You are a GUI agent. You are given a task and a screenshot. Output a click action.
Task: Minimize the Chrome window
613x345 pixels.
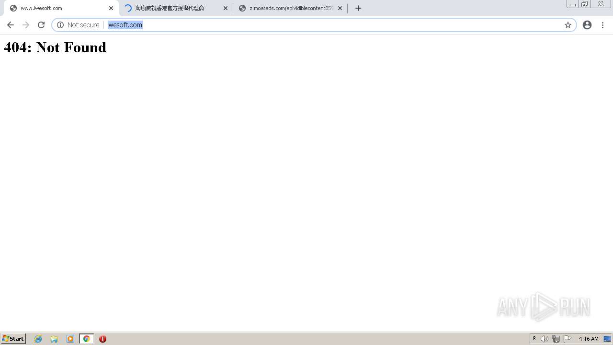coord(573,4)
